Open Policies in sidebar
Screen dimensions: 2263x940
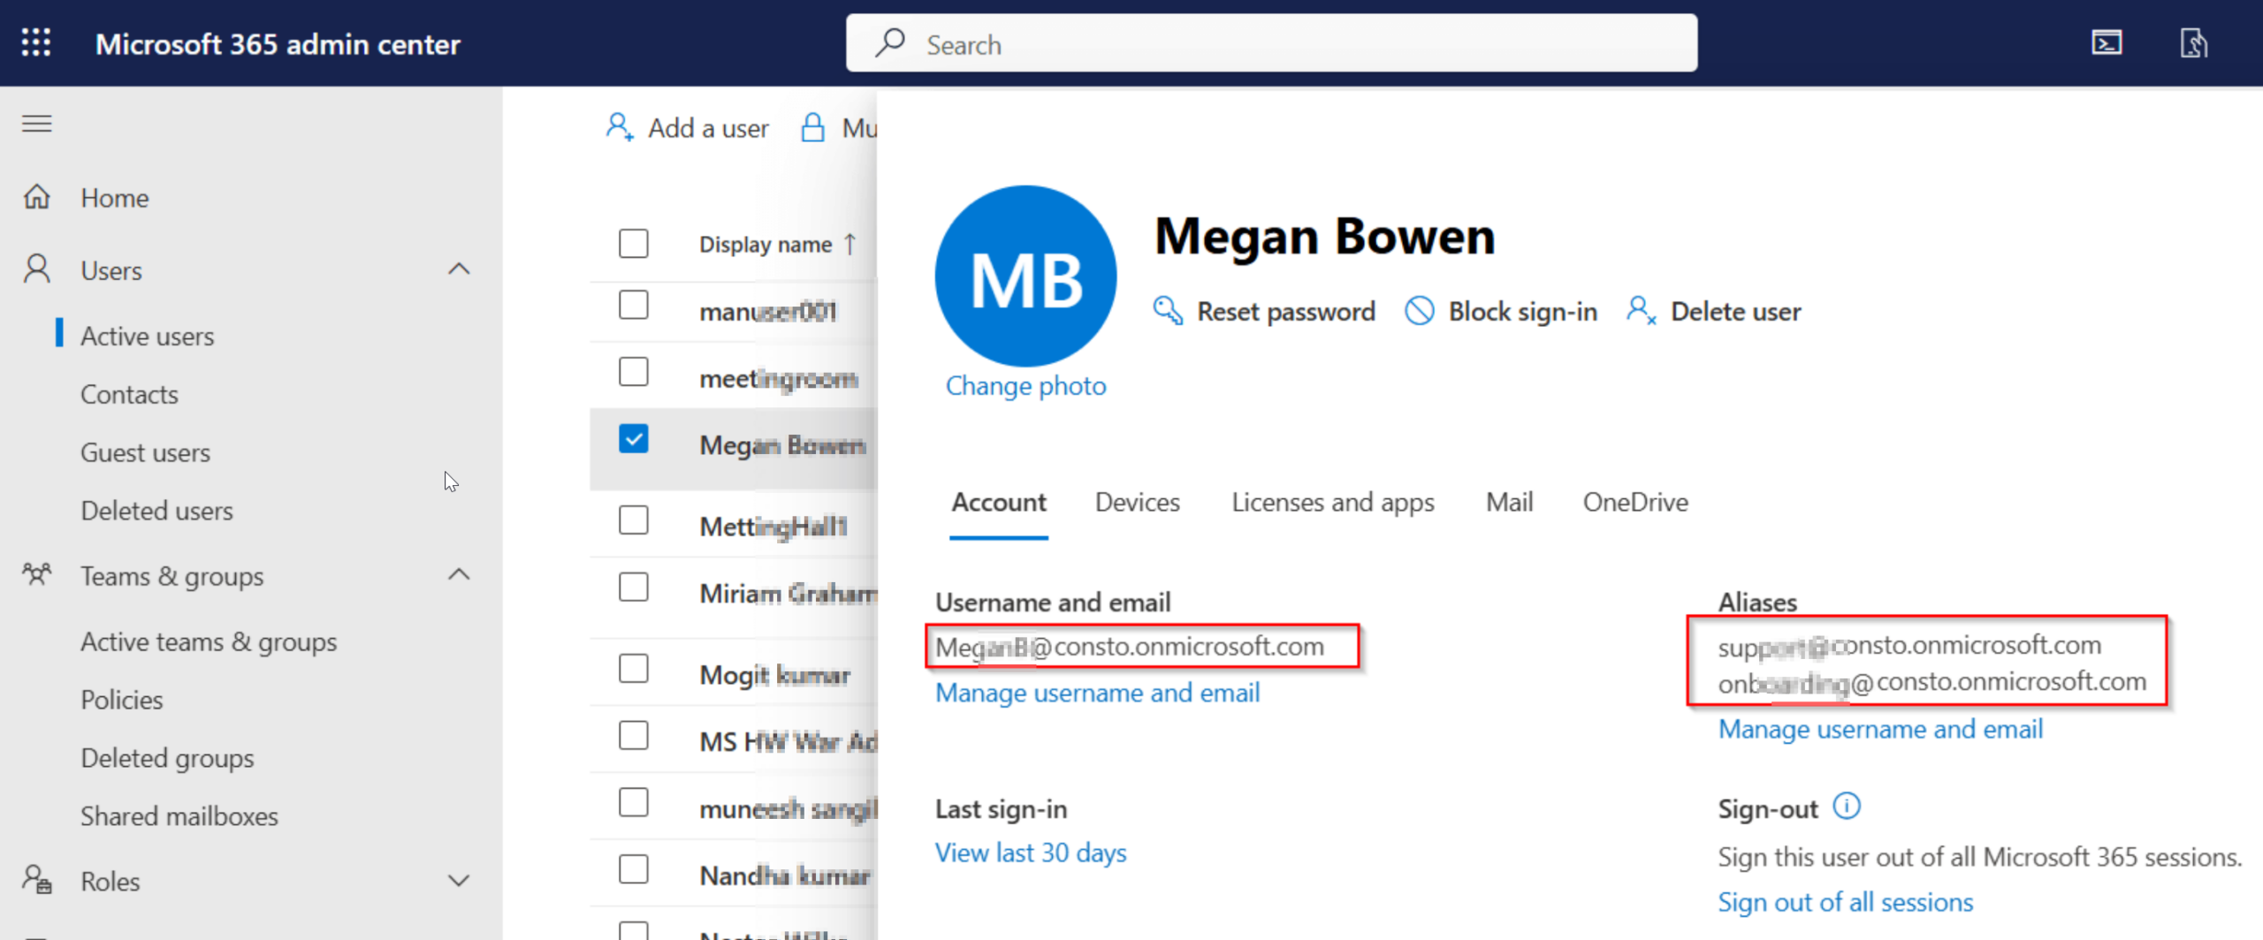pos(122,700)
